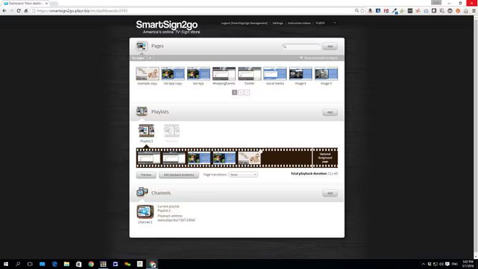Switch to the Dashboard browser tab

click(25, 3)
